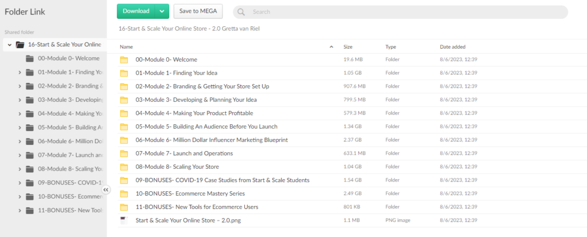Open folder 05-Module 5- Building An Audience Before You Launch
The width and height of the screenshot is (587, 237).
coord(206,127)
